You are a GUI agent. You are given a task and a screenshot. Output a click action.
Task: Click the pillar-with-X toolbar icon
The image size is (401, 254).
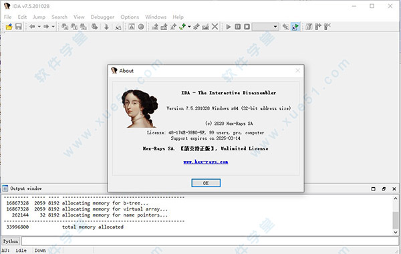327,27
